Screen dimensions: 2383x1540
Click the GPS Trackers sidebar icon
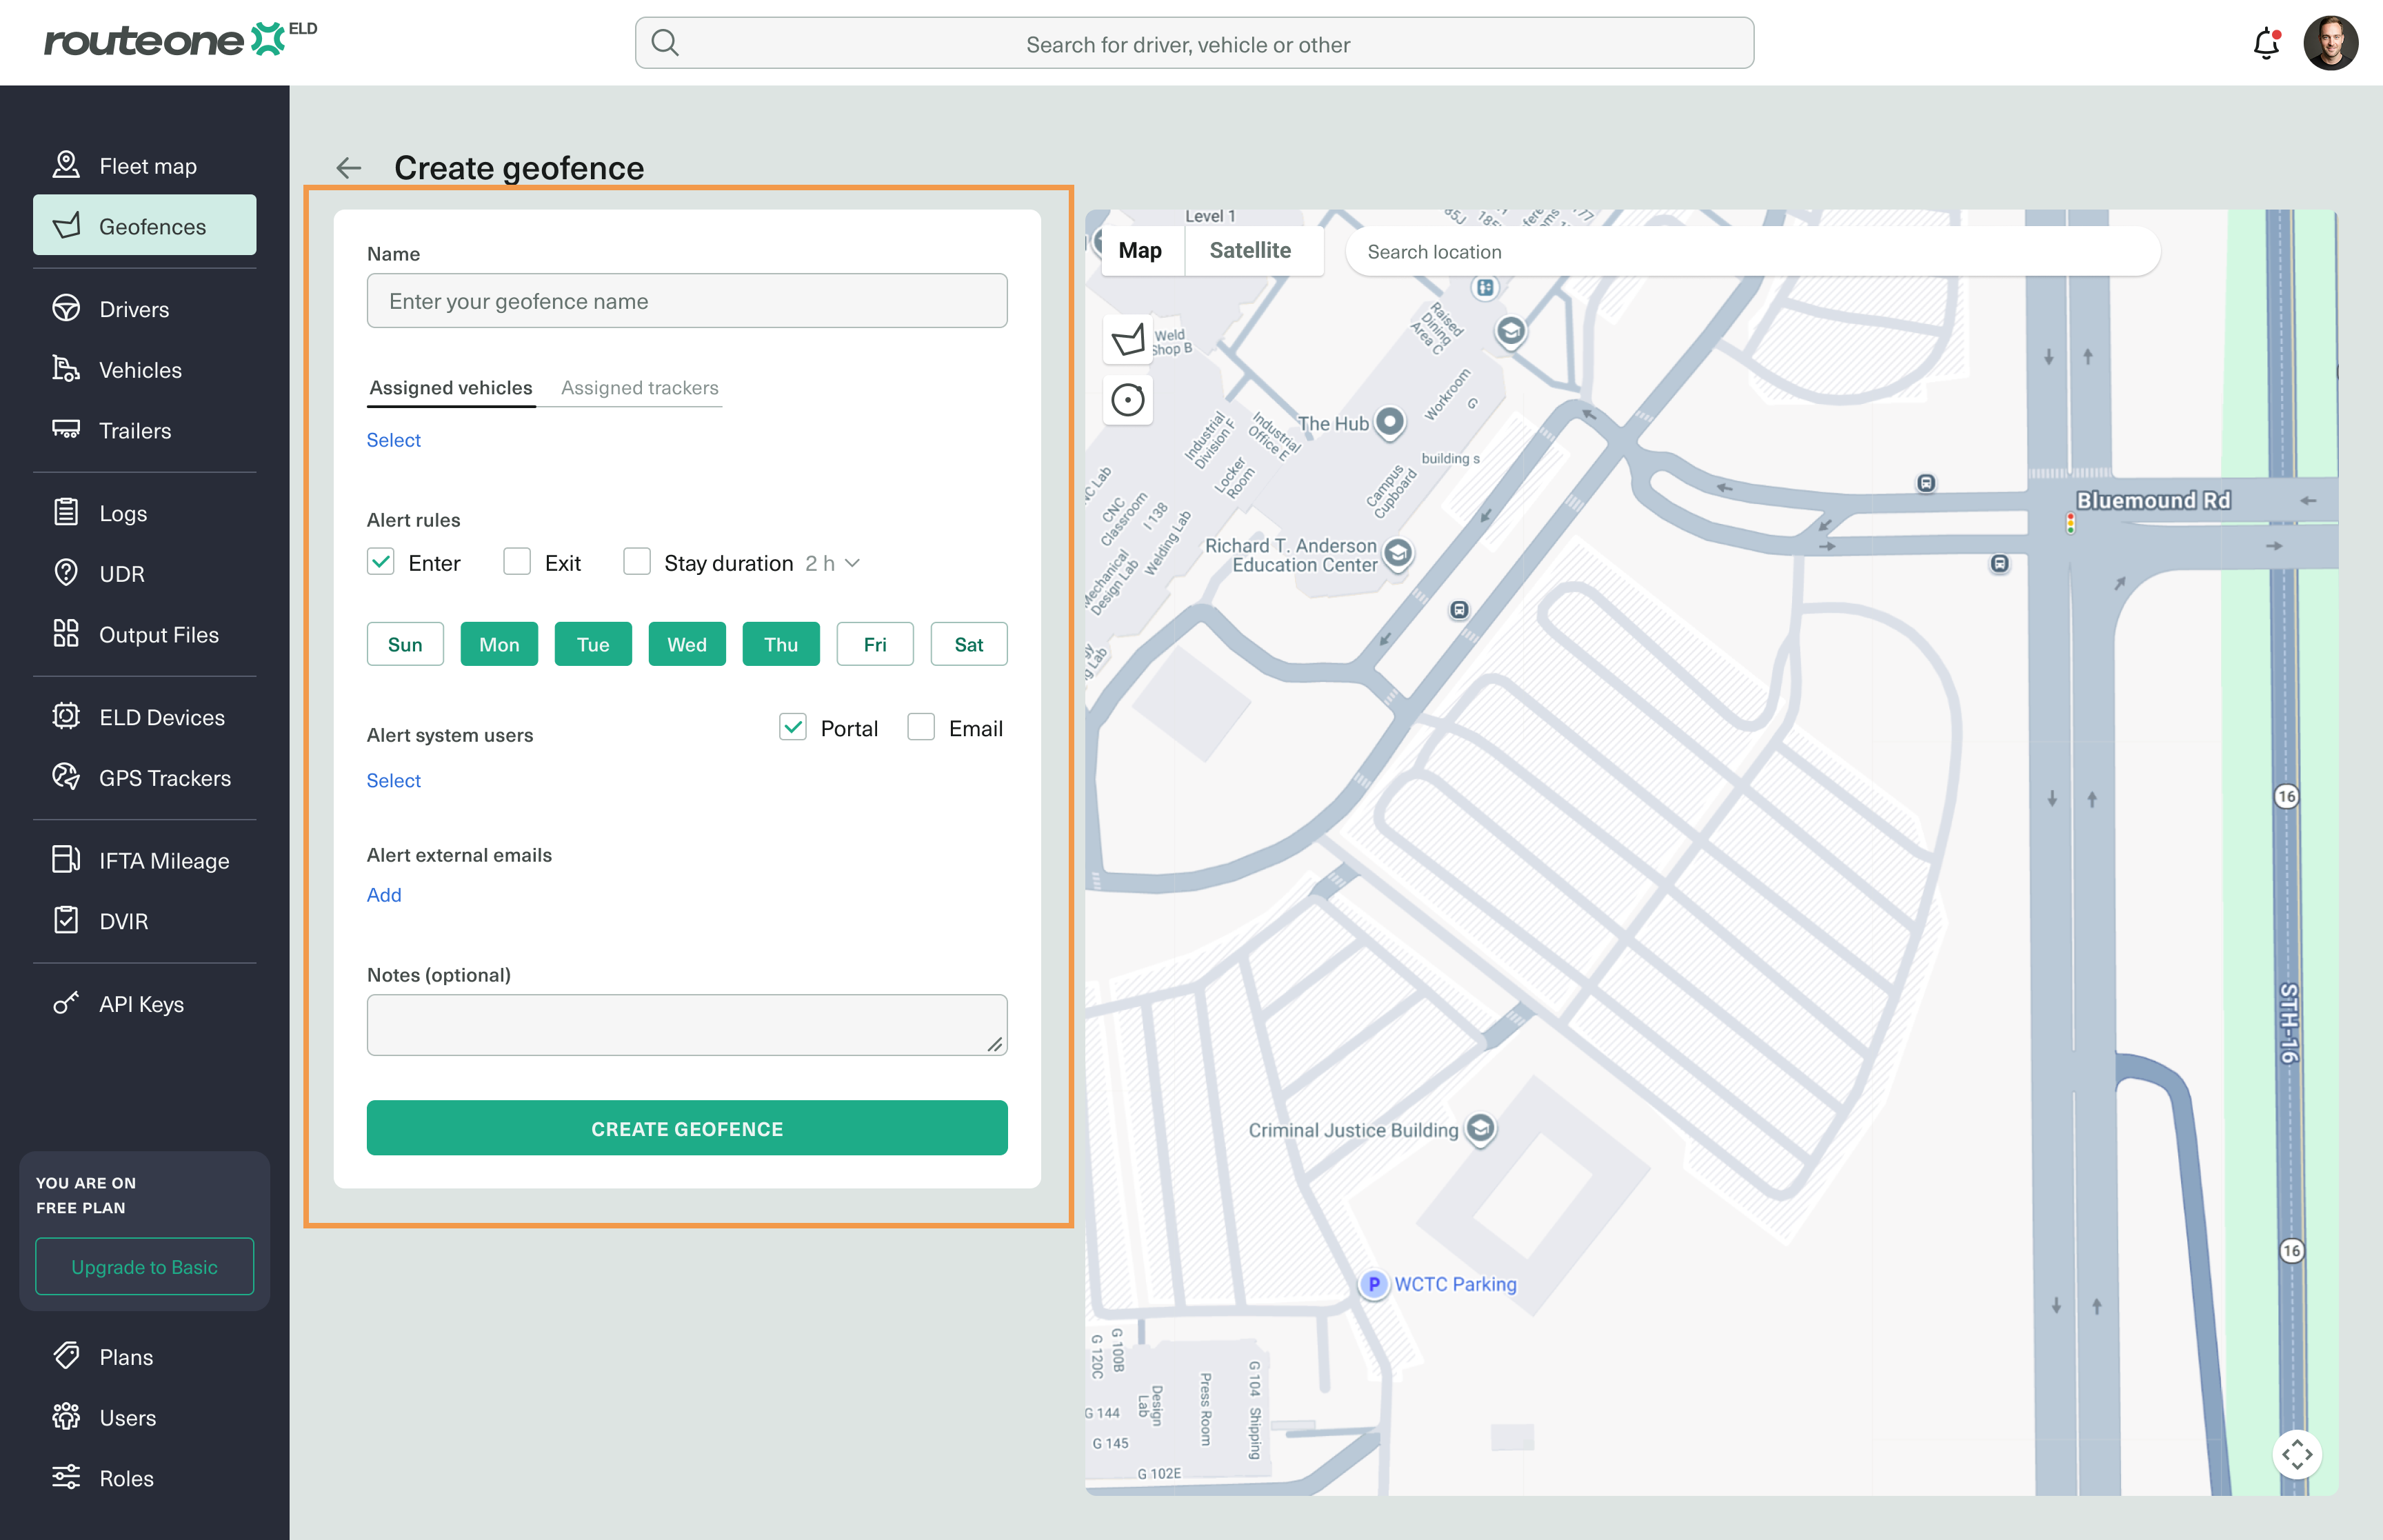pyautogui.click(x=66, y=777)
